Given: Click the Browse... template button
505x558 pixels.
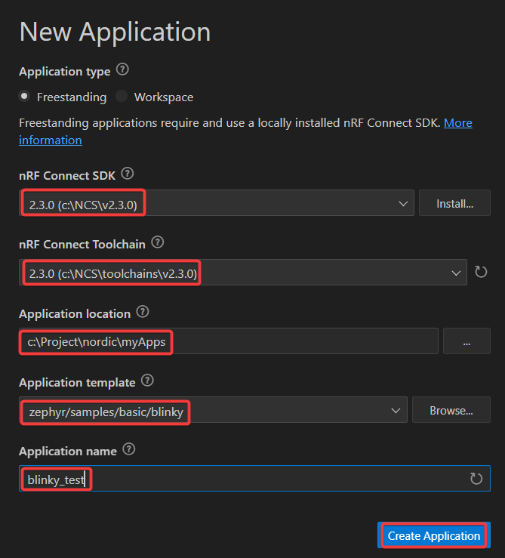Looking at the screenshot, I should pyautogui.click(x=451, y=410).
